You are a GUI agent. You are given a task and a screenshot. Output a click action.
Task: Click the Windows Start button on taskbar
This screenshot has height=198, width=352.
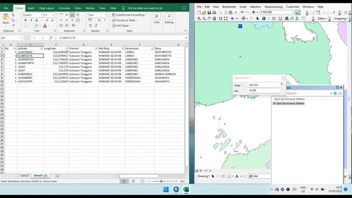point(166,190)
